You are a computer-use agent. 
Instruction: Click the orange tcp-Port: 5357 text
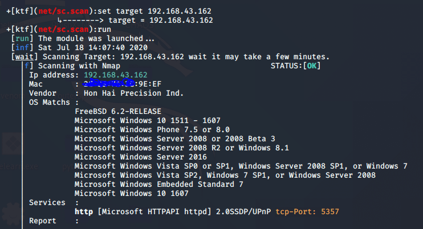tap(307, 212)
